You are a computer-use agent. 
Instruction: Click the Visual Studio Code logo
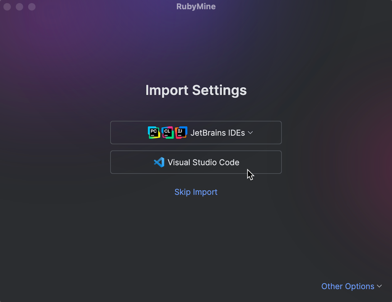[x=159, y=162]
